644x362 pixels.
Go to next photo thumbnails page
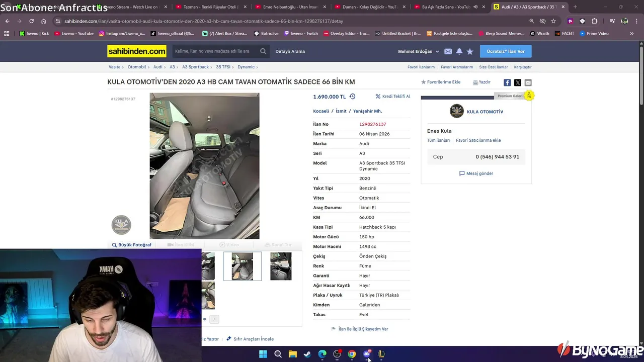coord(214,319)
